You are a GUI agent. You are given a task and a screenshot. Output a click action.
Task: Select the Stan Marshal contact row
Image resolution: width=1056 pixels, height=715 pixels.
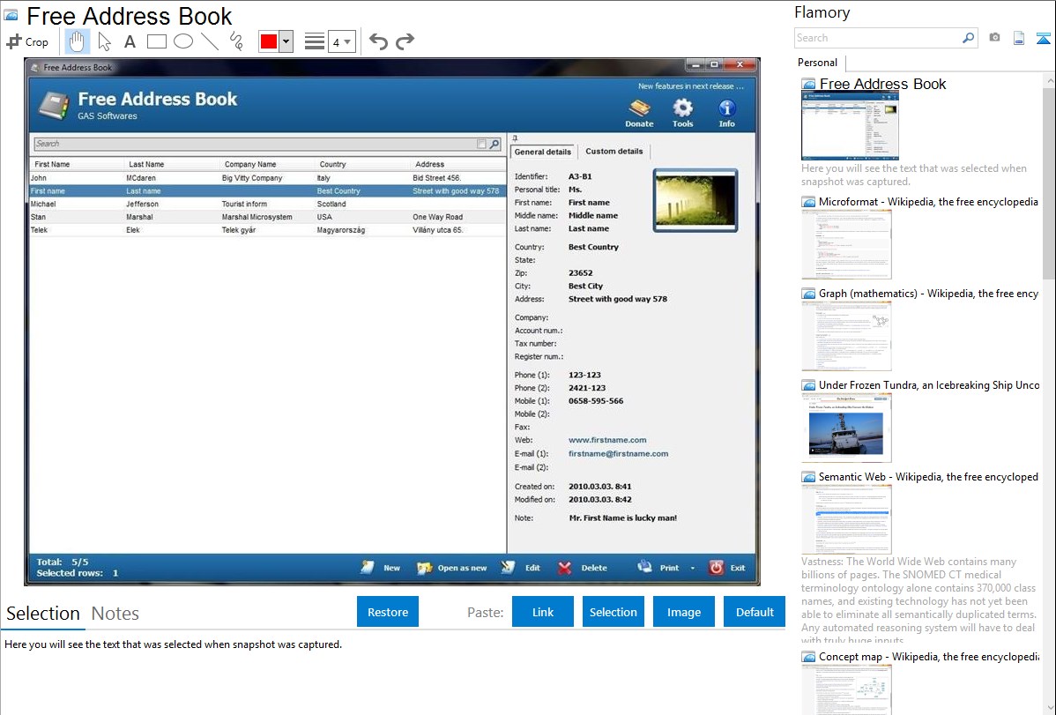pos(267,217)
